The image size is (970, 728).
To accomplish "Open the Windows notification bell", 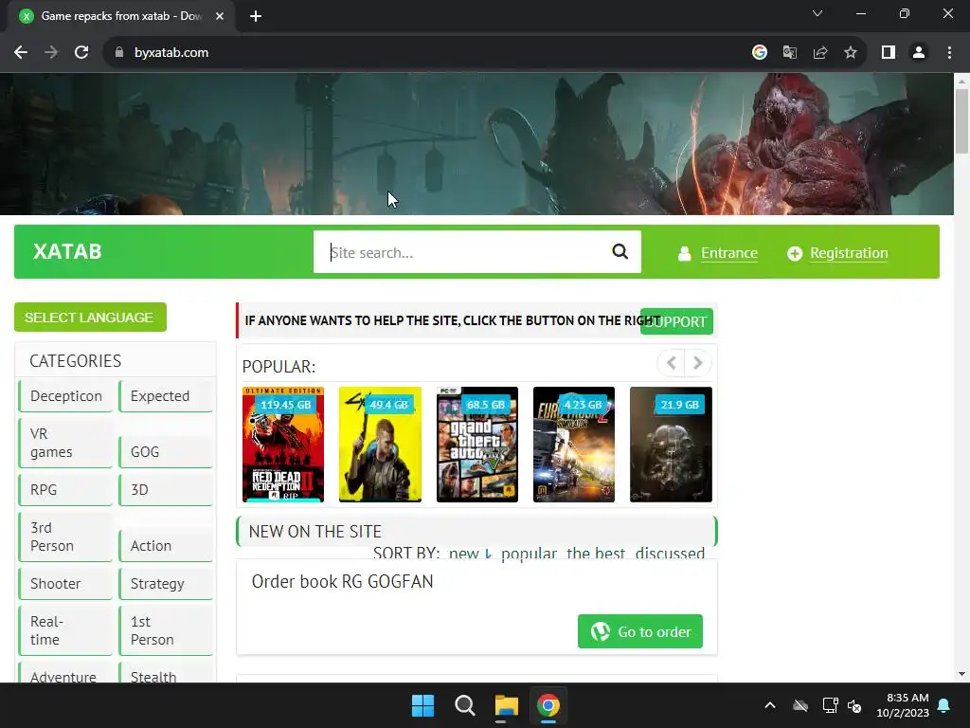I will click(944, 705).
